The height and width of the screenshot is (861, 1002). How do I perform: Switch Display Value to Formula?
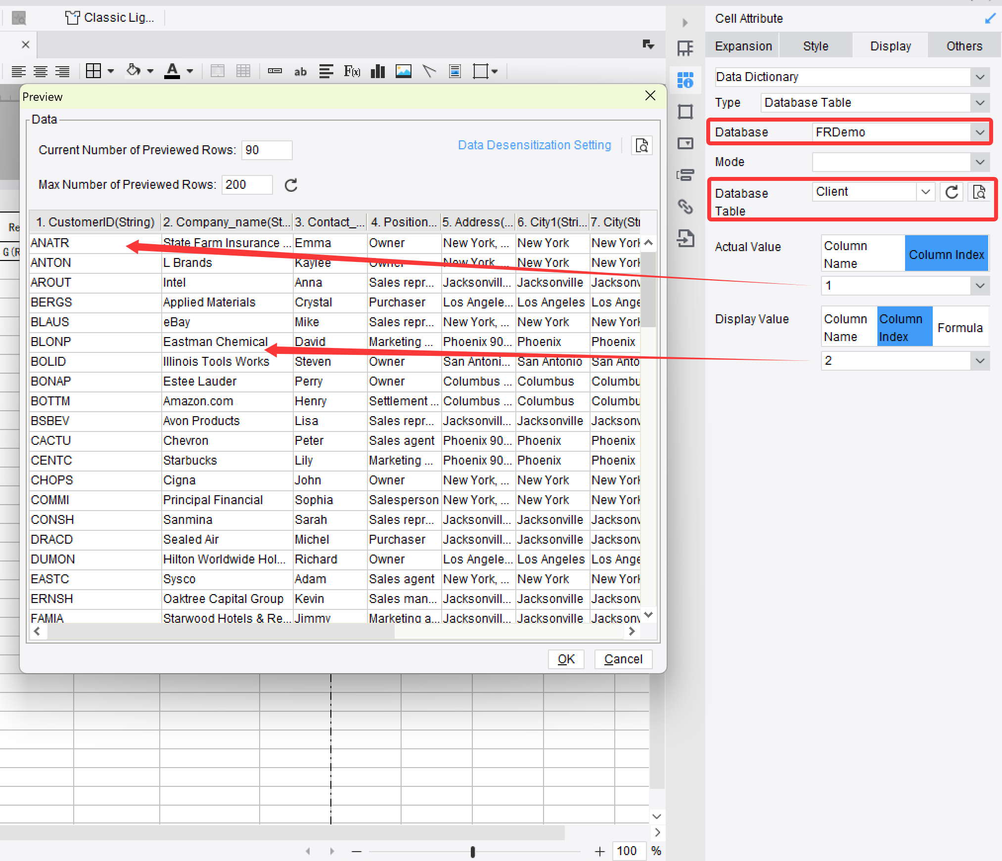pos(960,326)
